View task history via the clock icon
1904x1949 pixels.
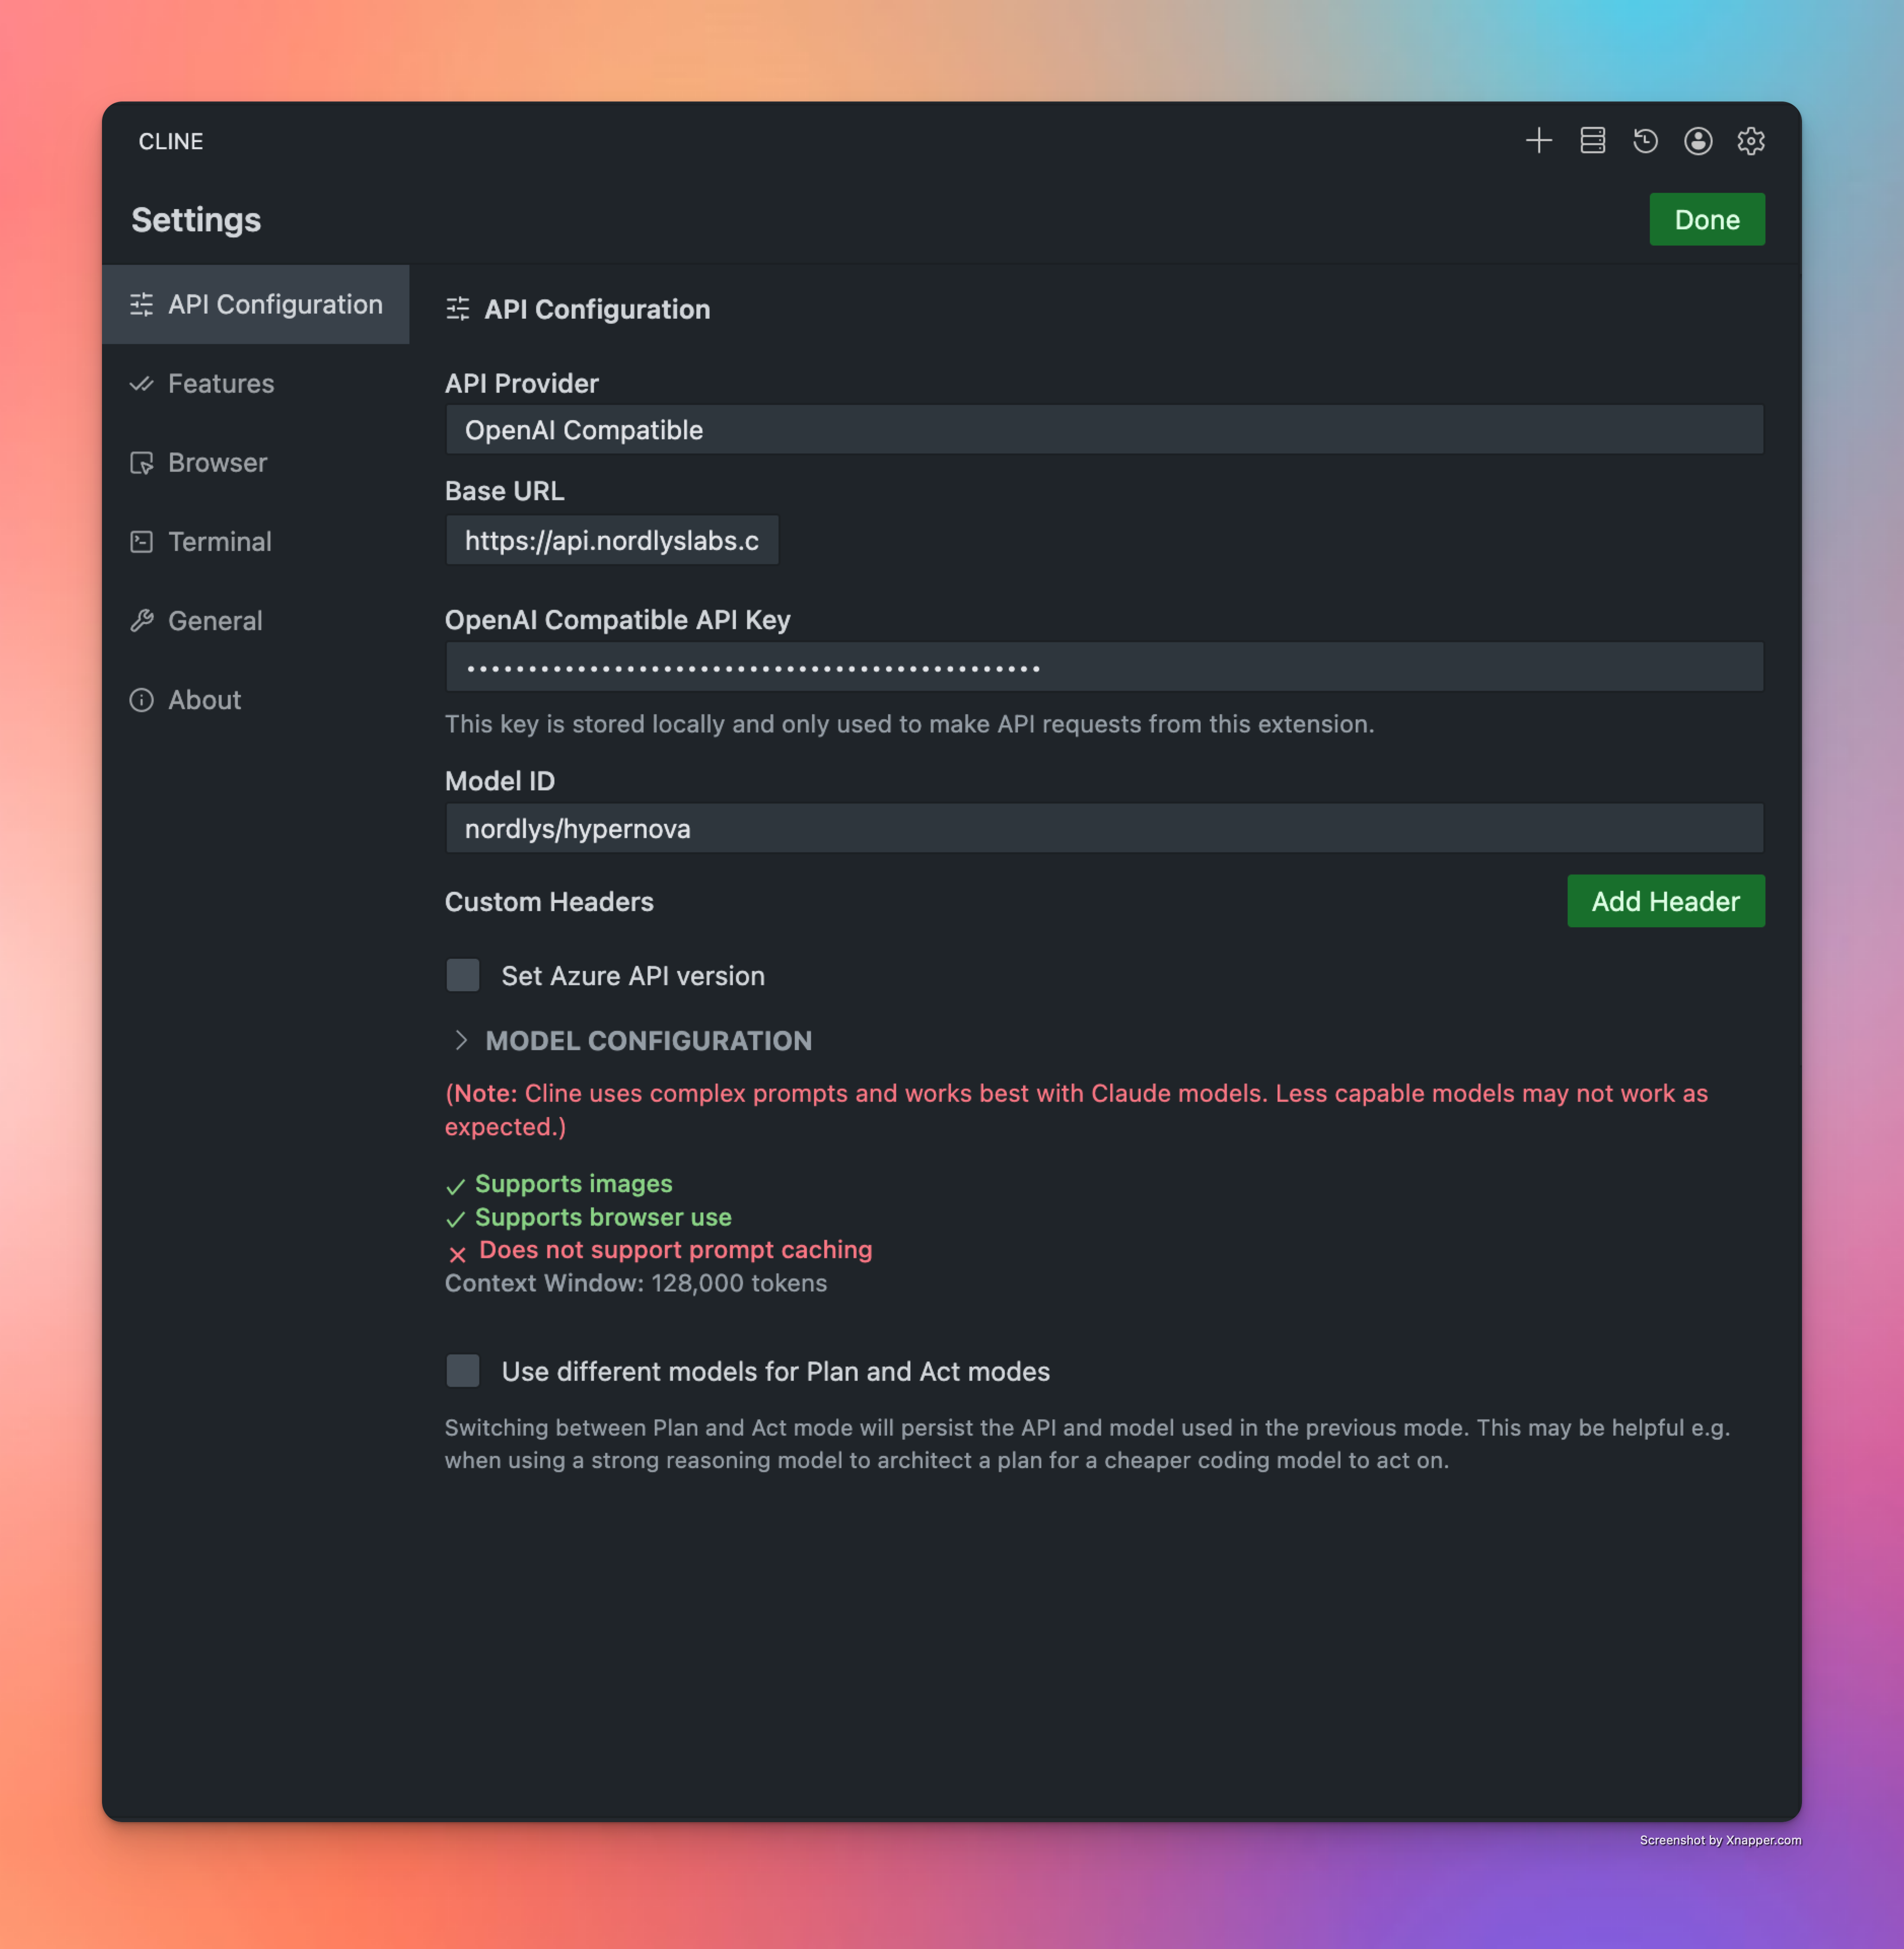pyautogui.click(x=1645, y=141)
